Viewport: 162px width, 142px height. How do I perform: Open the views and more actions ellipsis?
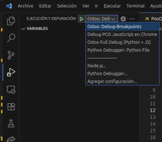point(132,19)
